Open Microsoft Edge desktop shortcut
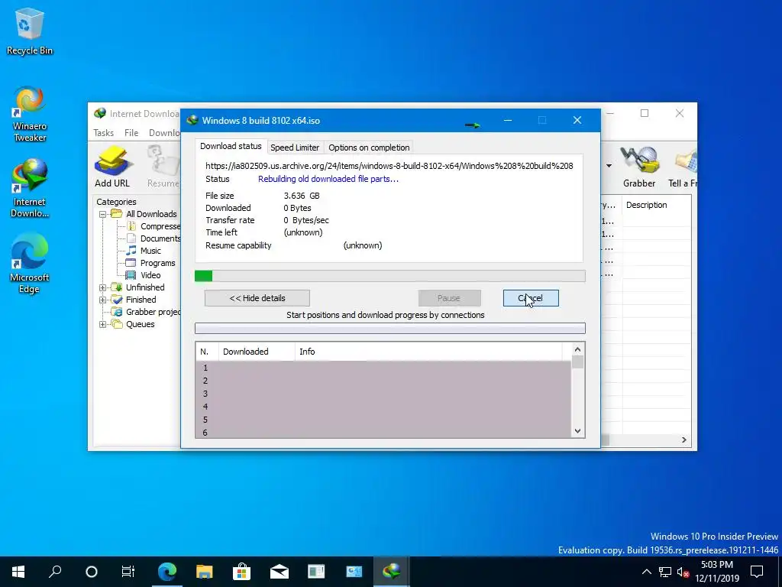Screen dimensions: 782x587 (30, 264)
